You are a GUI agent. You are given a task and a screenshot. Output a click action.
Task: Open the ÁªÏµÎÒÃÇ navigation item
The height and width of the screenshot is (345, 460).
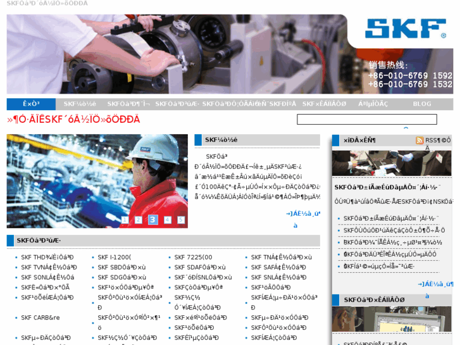[x=373, y=104]
